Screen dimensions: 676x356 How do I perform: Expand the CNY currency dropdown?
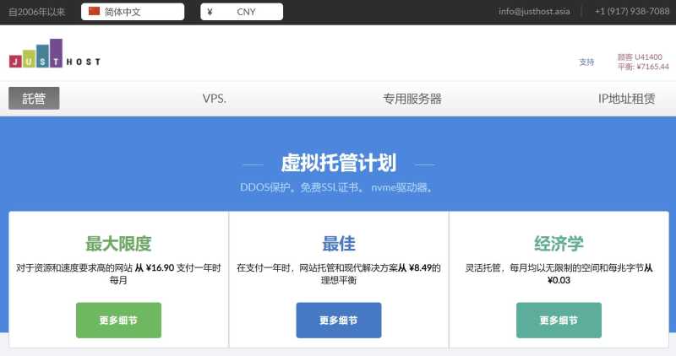coord(246,12)
